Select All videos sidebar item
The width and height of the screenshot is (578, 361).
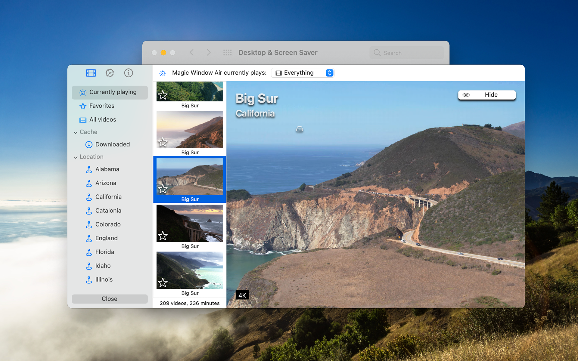tap(103, 119)
